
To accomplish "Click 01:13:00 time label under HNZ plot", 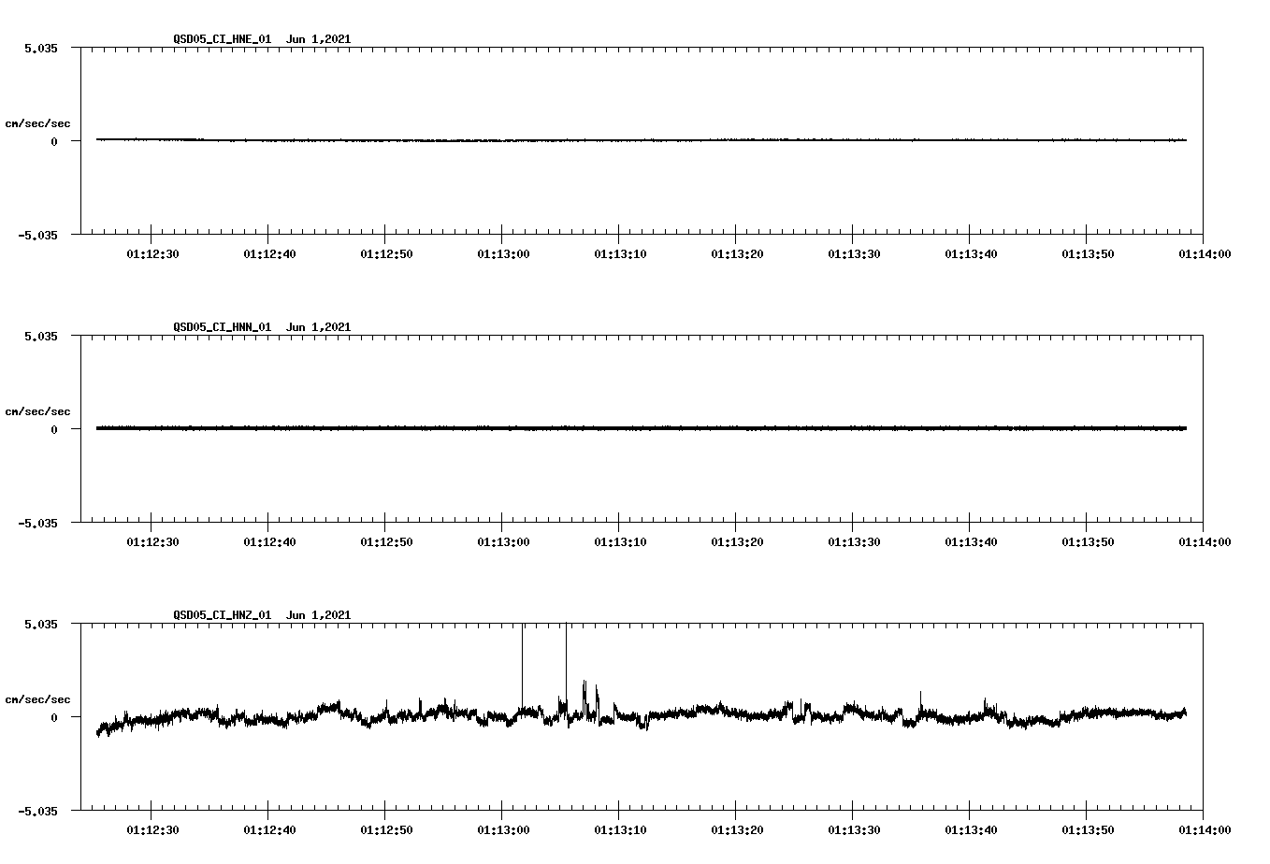I will click(x=503, y=829).
